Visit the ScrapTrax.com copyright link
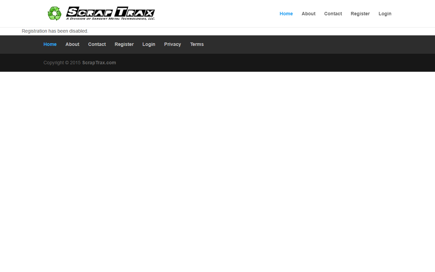The height and width of the screenshot is (272, 435). tap(99, 63)
